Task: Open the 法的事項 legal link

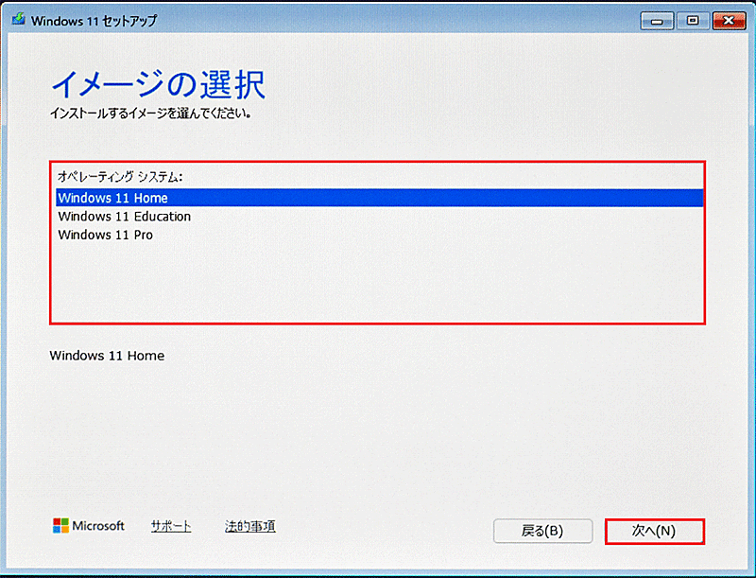Action: pos(249,526)
